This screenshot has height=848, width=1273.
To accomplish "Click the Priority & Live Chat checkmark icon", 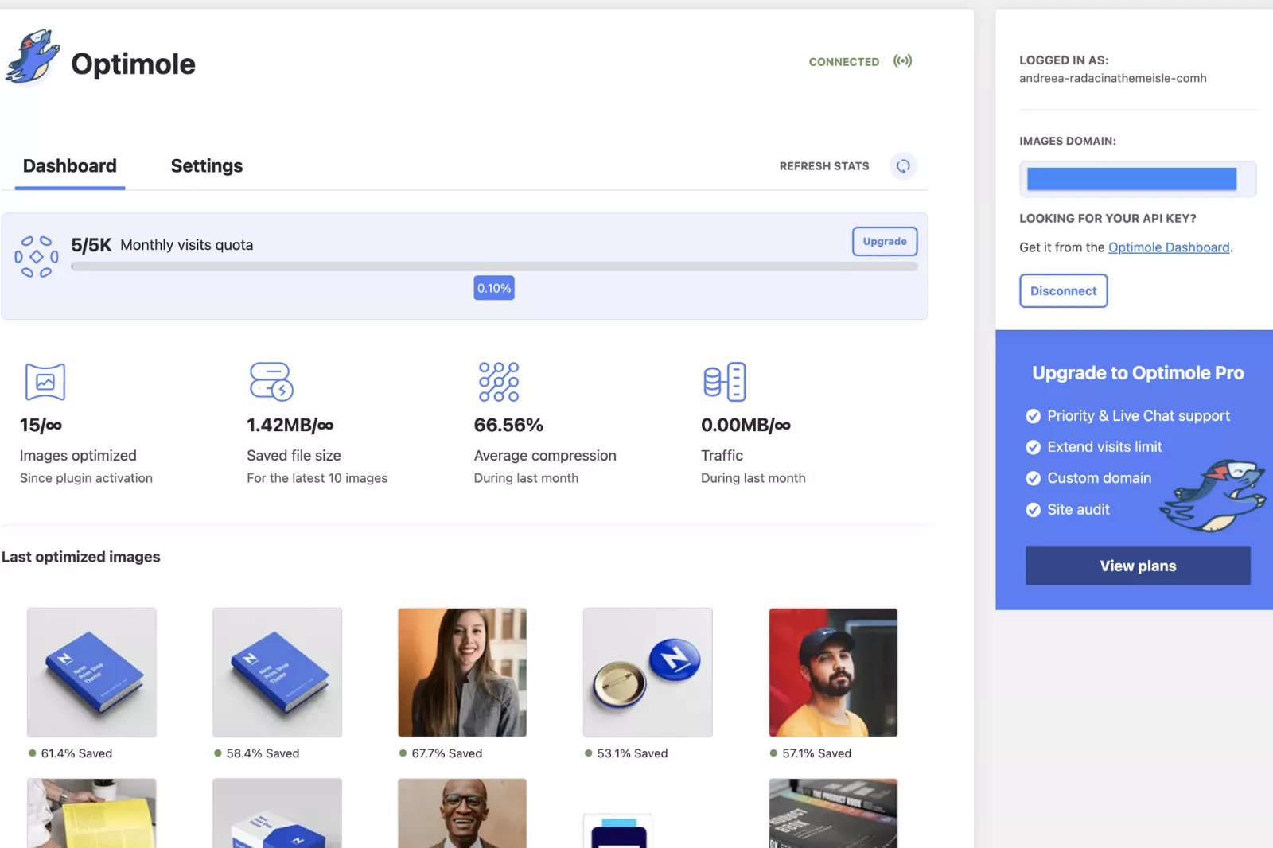I will point(1034,416).
